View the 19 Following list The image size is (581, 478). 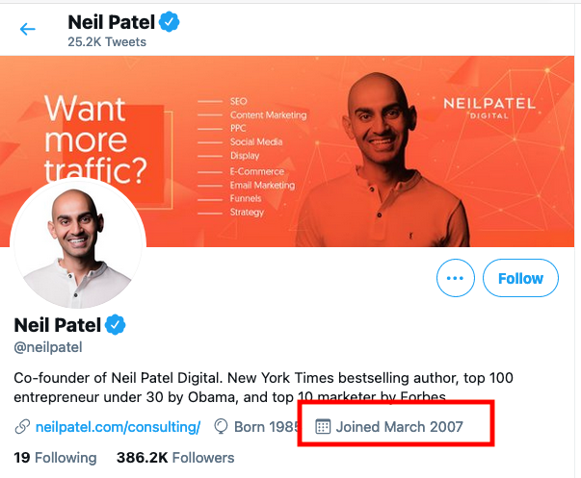[55, 458]
